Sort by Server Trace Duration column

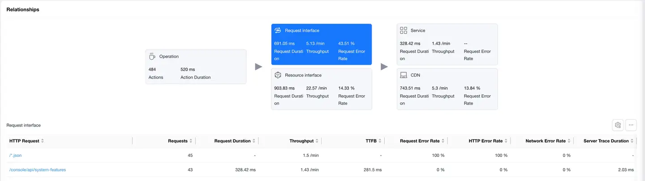[x=632, y=141]
